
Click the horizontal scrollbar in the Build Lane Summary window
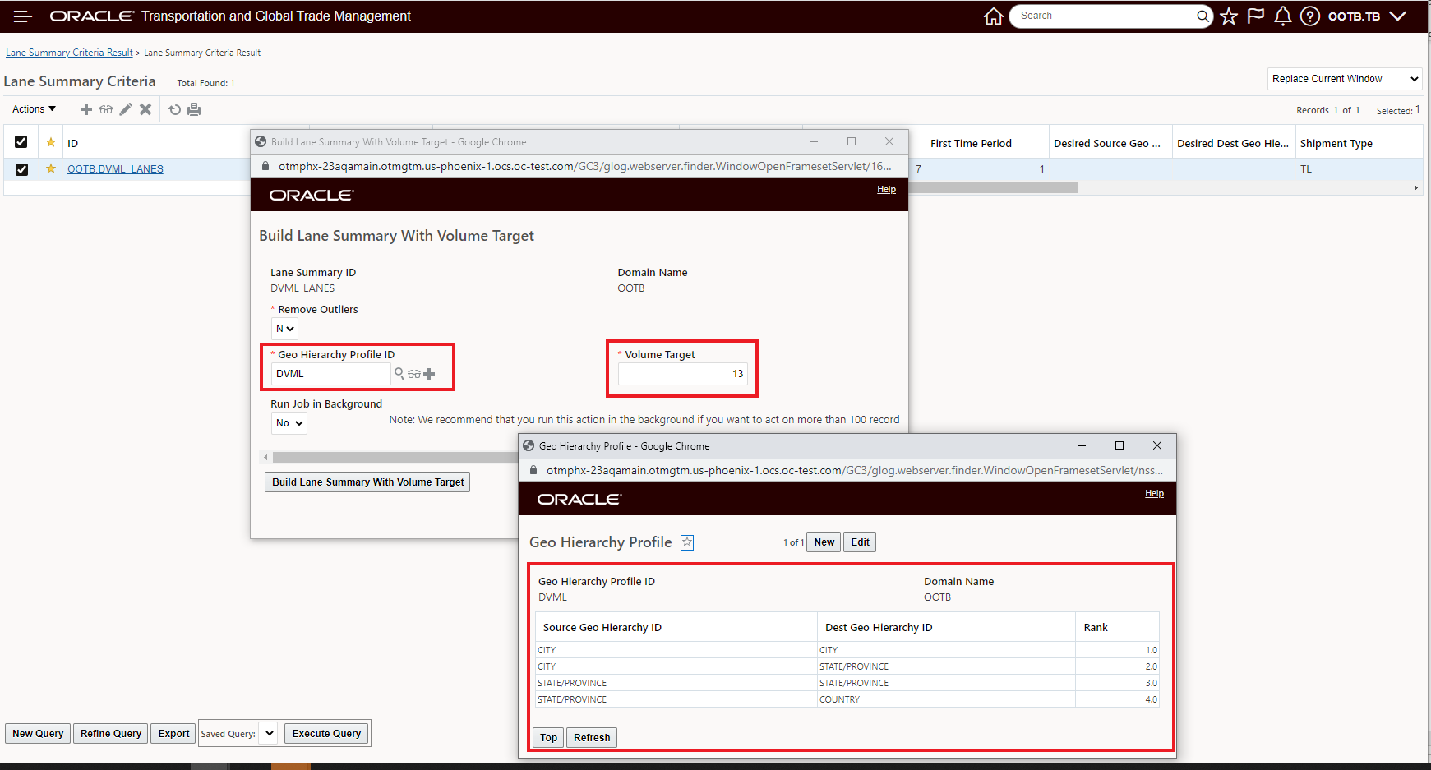point(395,457)
